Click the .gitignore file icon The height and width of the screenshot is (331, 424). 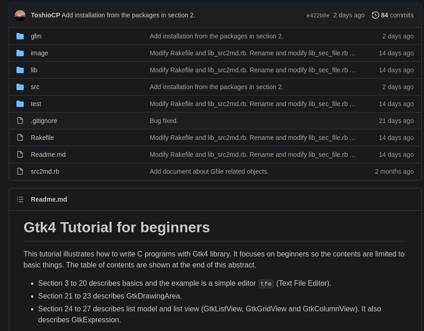pos(20,121)
